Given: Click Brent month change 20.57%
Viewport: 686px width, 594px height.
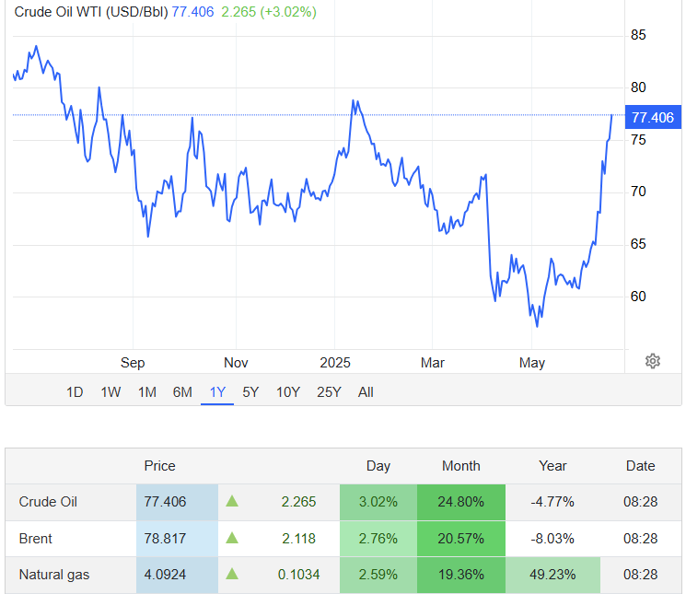Looking at the screenshot, I should (461, 539).
